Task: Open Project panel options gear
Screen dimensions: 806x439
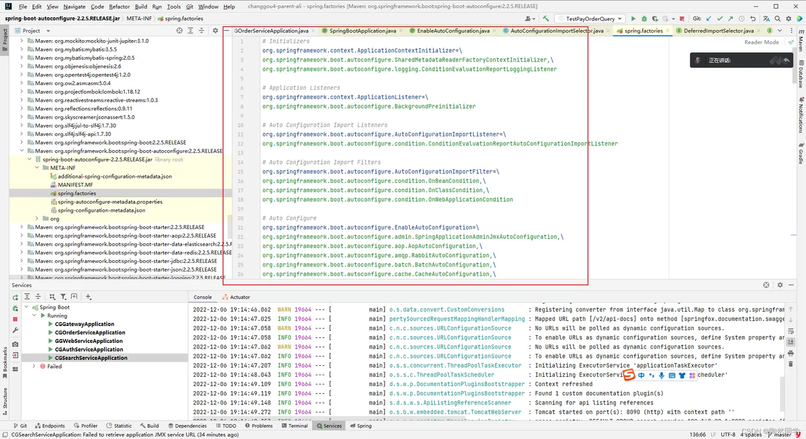Action: (215, 30)
